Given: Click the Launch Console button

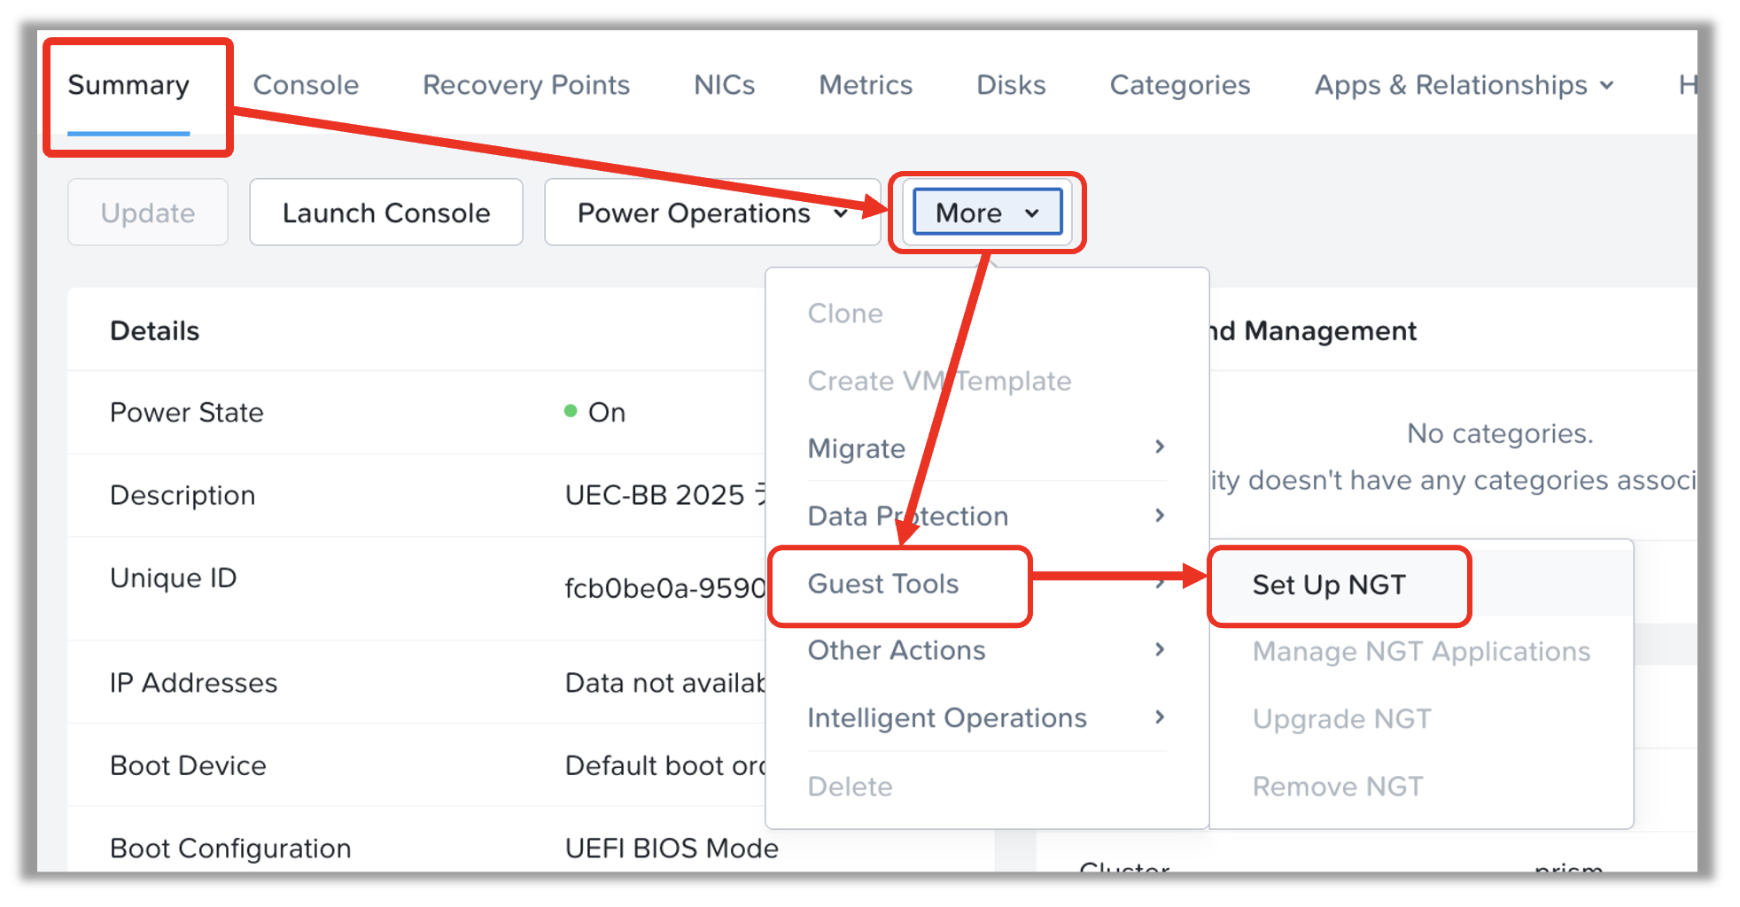Looking at the screenshot, I should click(385, 213).
